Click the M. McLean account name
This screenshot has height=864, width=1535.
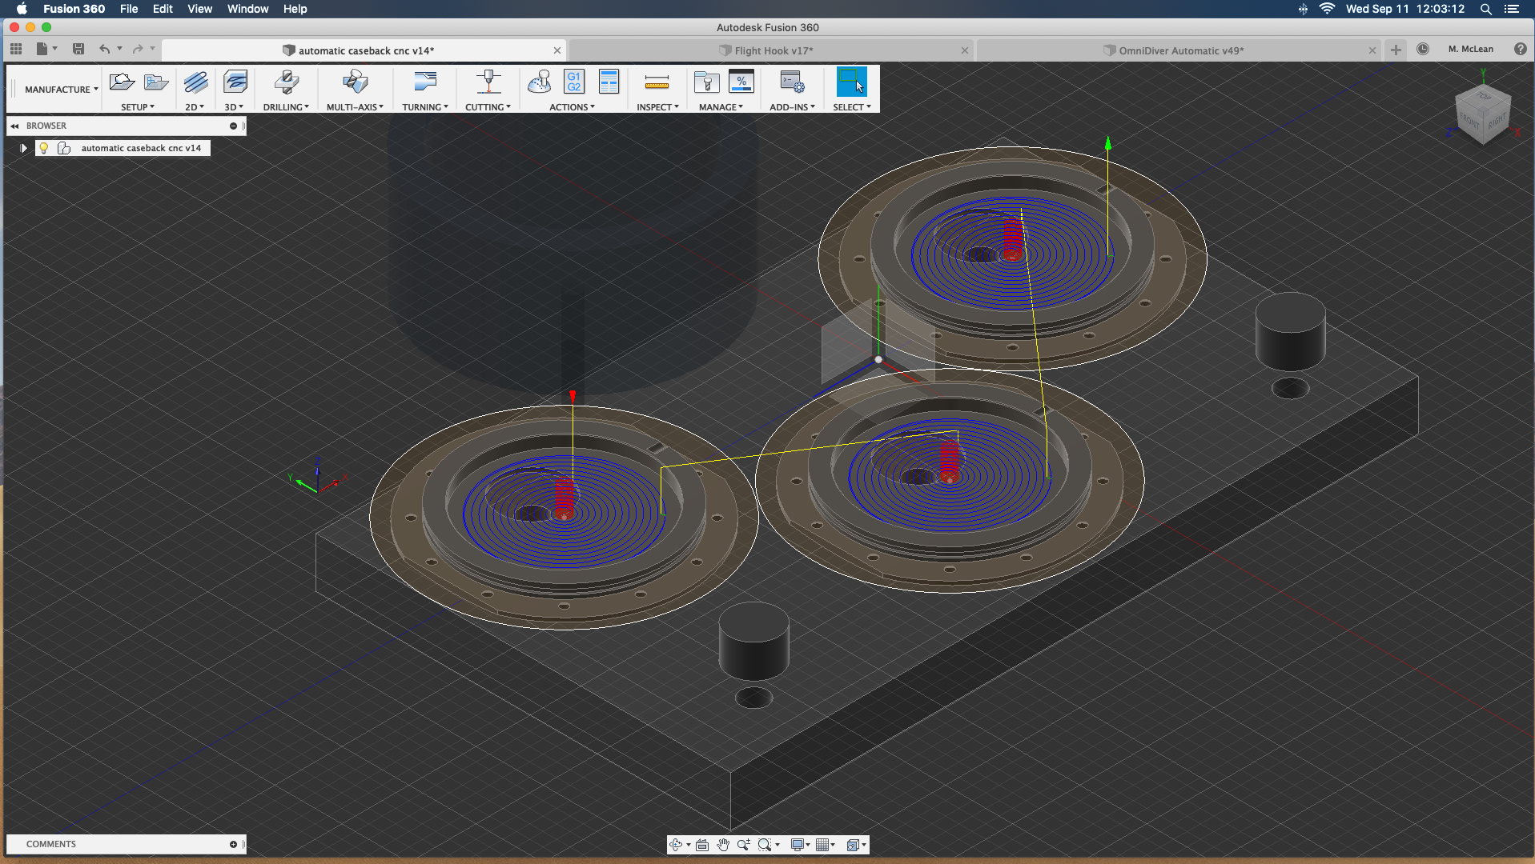[x=1470, y=49]
